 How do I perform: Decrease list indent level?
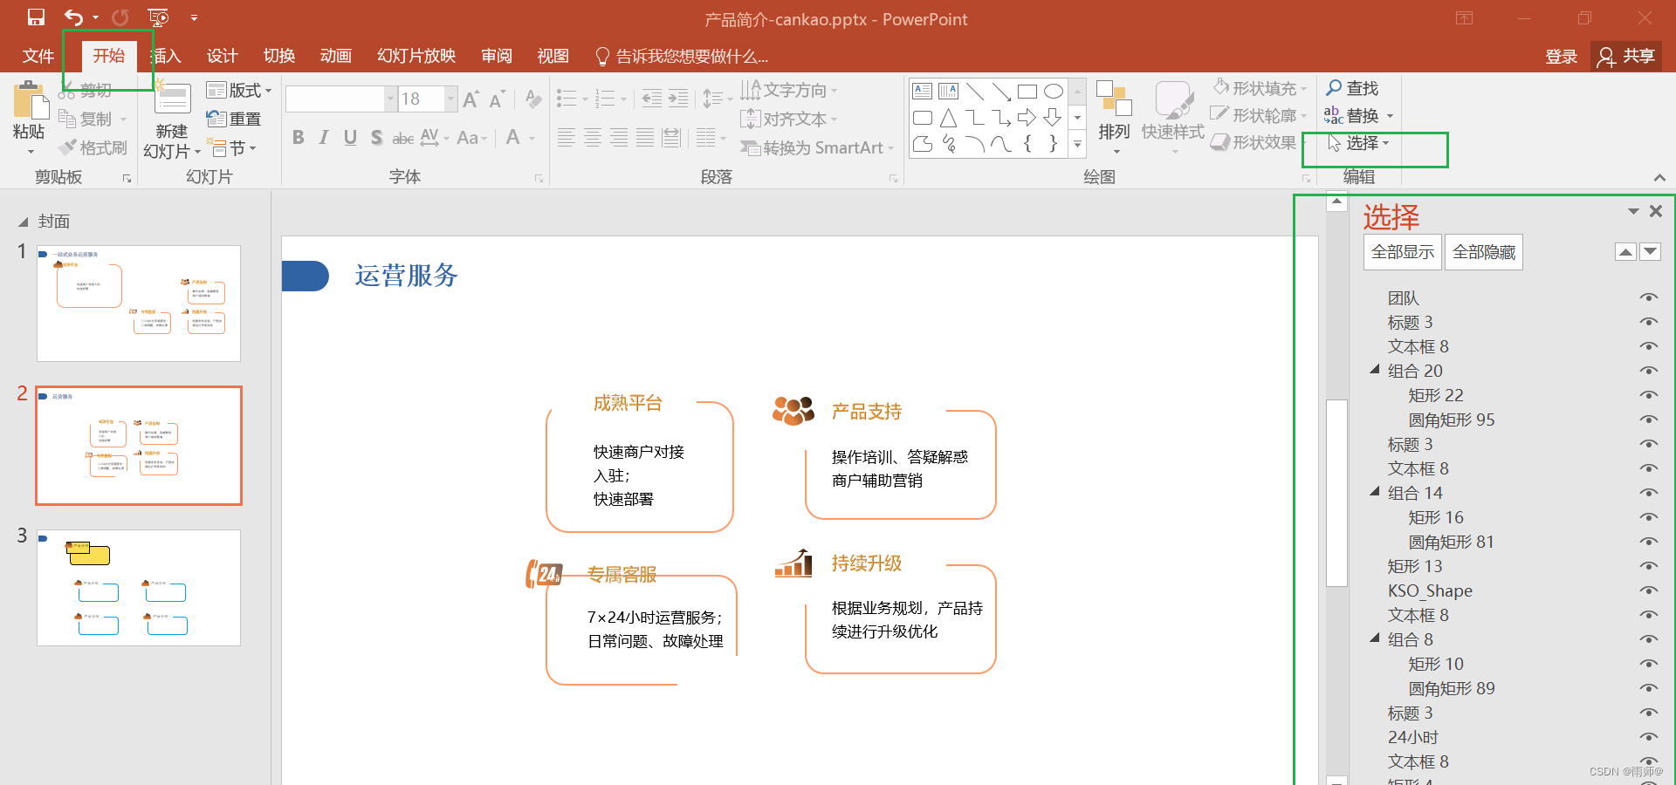click(x=652, y=99)
